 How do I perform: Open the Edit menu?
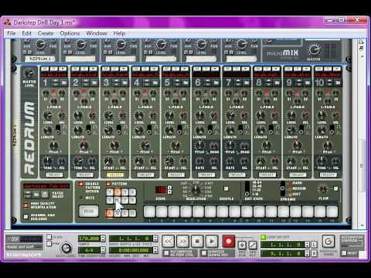(26, 33)
